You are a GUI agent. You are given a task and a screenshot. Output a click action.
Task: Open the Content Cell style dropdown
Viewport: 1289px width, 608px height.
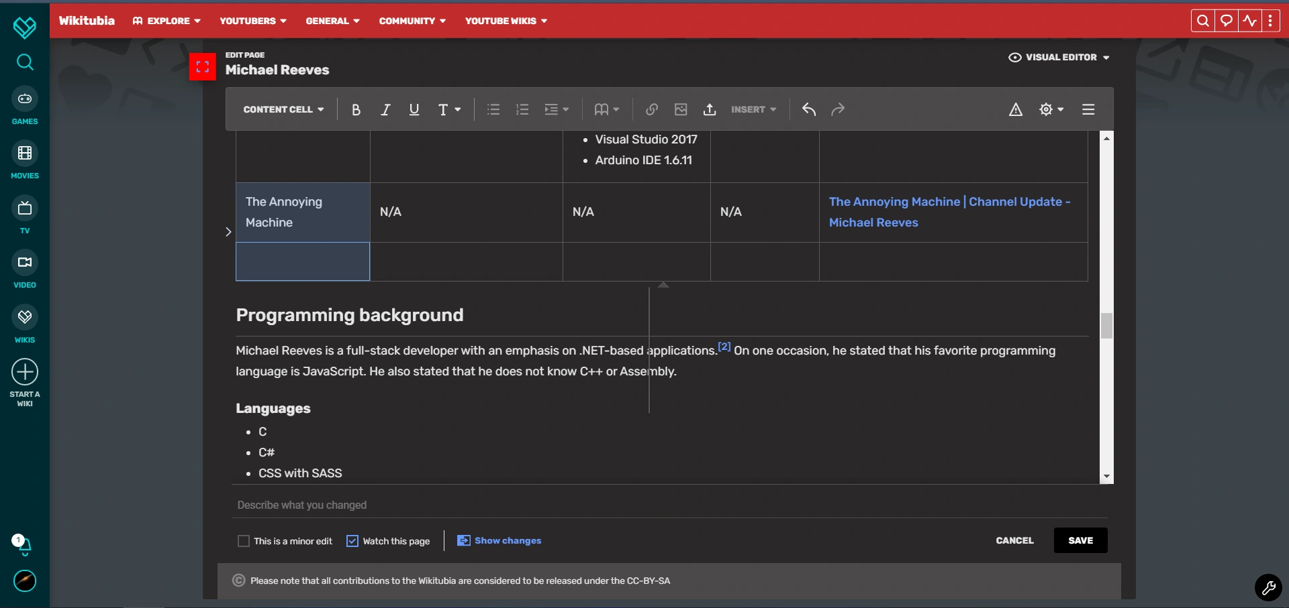pyautogui.click(x=283, y=109)
